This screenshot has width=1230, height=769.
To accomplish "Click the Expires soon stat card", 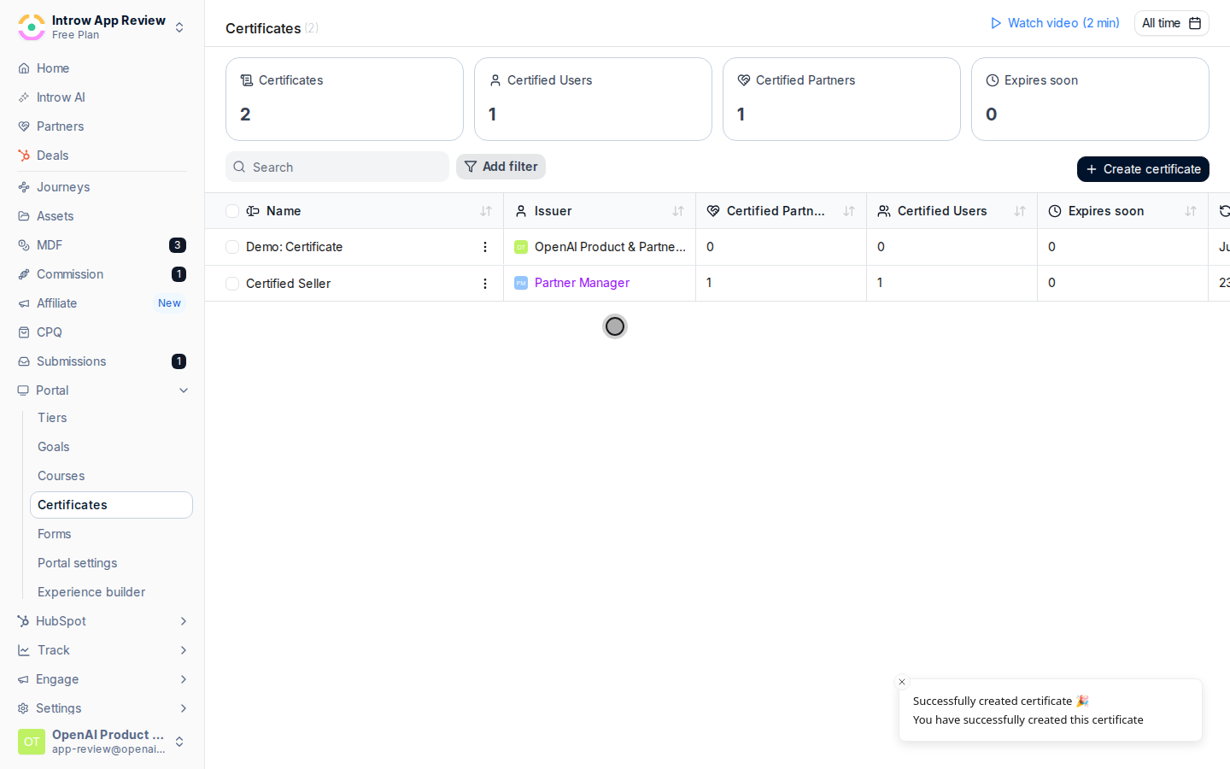I will [x=1090, y=99].
